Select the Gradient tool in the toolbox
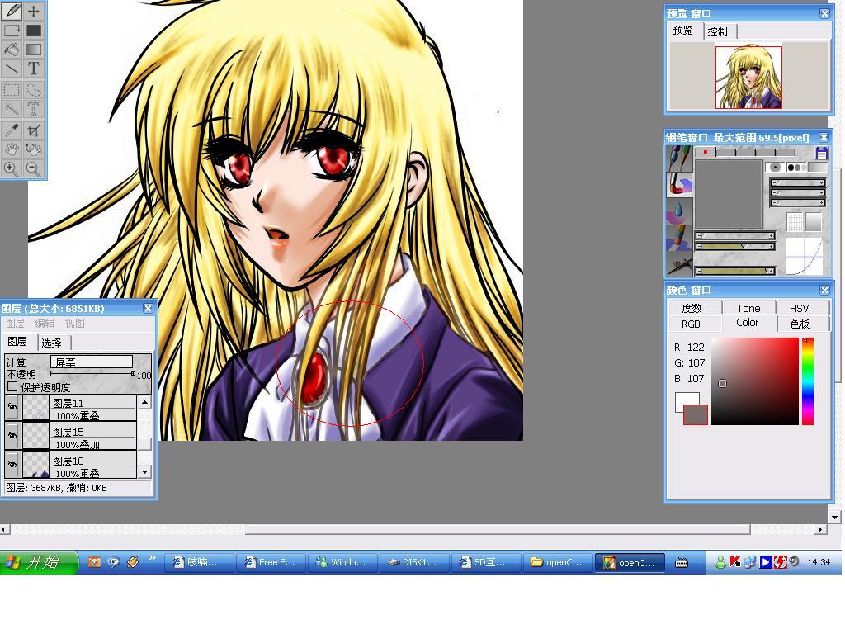The width and height of the screenshot is (845, 634). pyautogui.click(x=33, y=50)
